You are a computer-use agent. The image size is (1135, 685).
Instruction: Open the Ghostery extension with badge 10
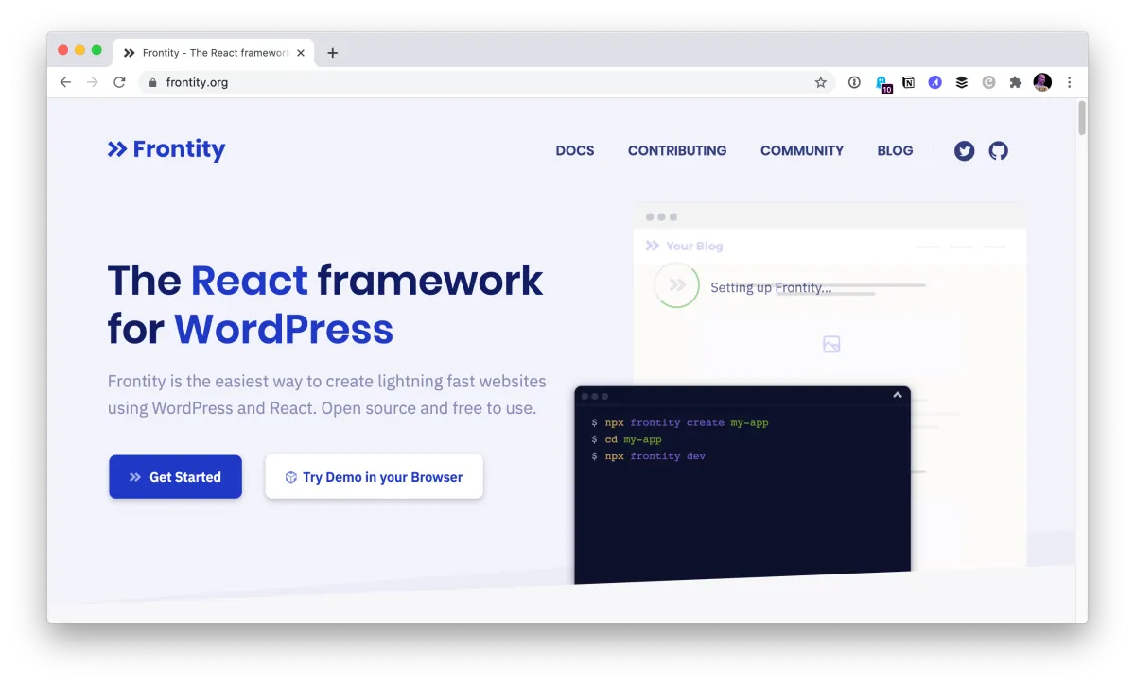pos(882,84)
